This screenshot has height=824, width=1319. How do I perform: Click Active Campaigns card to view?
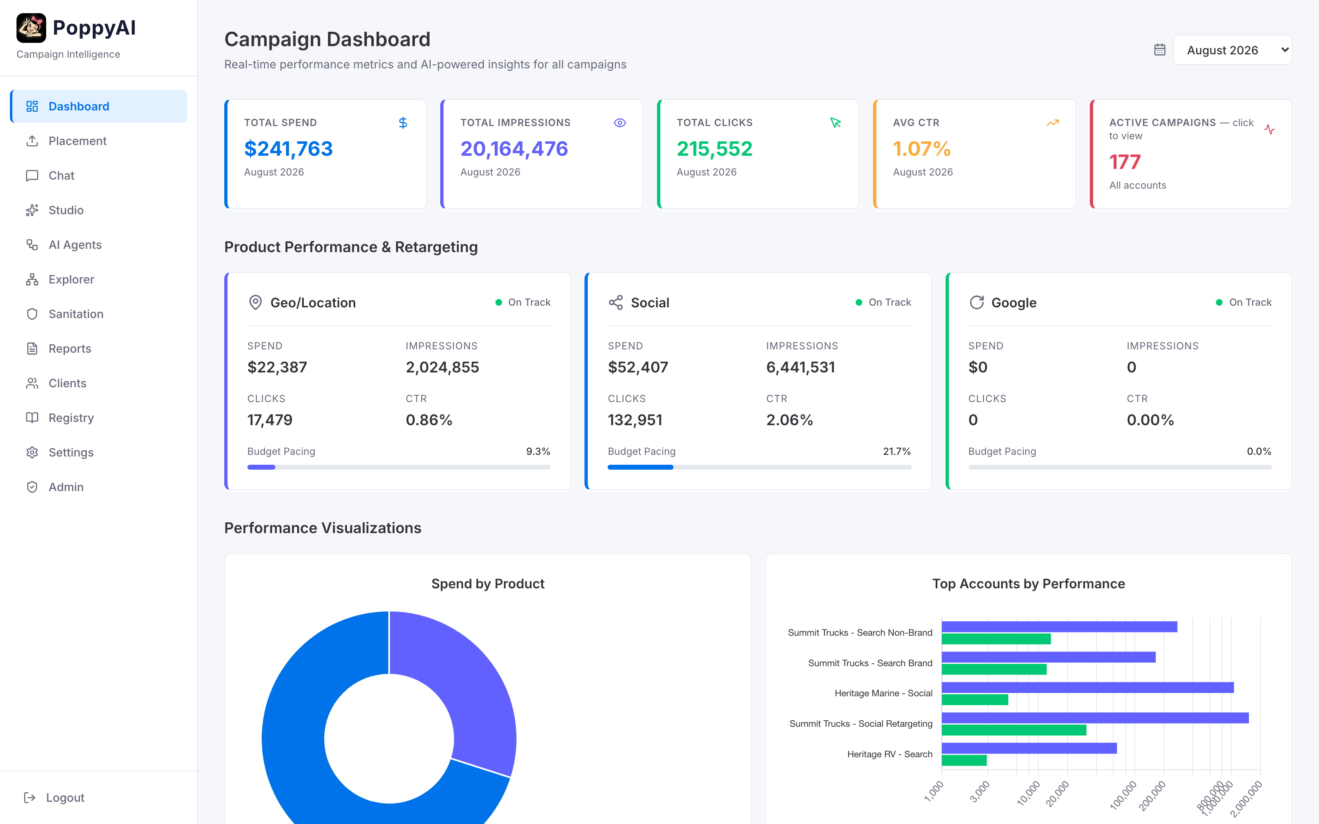point(1191,154)
